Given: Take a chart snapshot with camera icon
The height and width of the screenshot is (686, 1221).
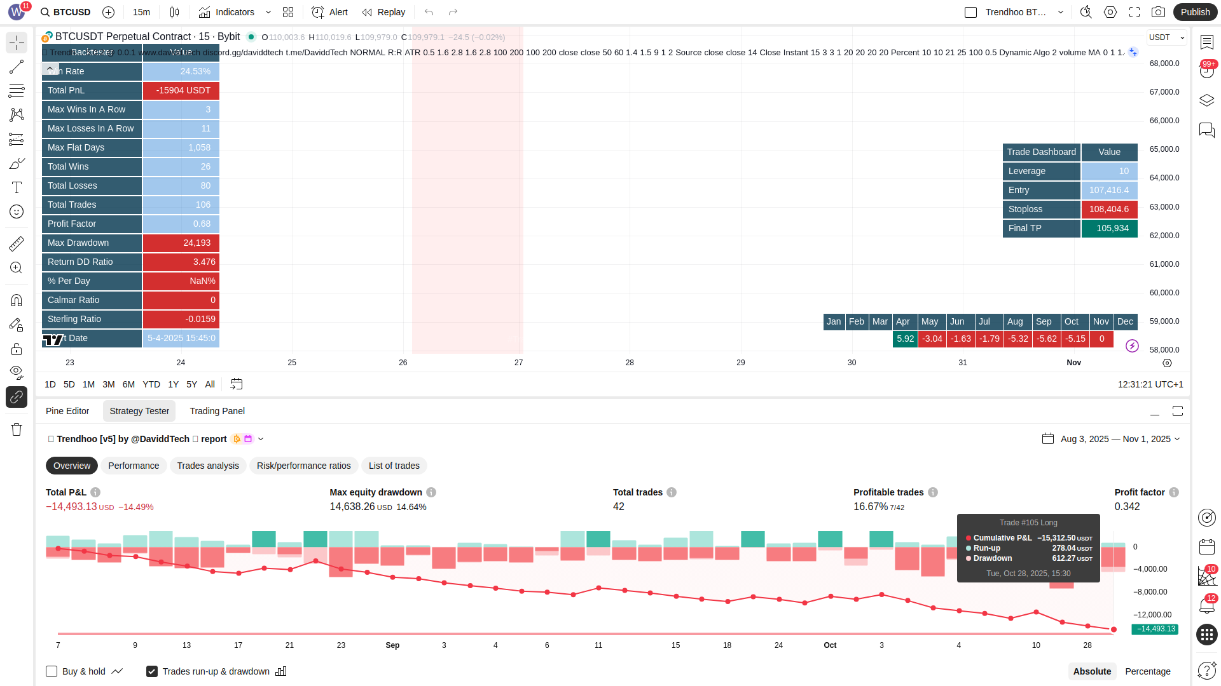Looking at the screenshot, I should (x=1158, y=12).
